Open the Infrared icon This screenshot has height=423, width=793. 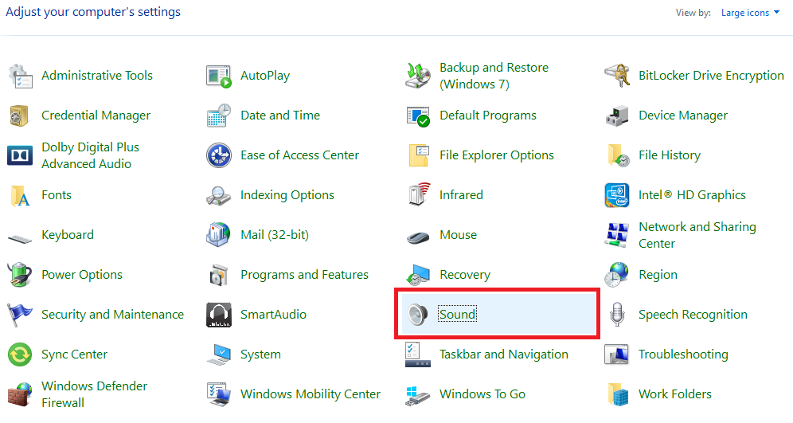click(x=418, y=195)
